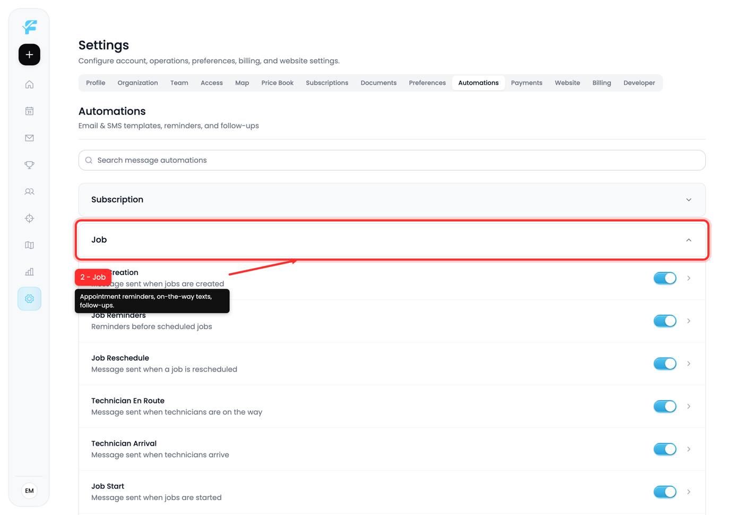
Task: Click the settings gear icon in sidebar
Action: coord(29,299)
